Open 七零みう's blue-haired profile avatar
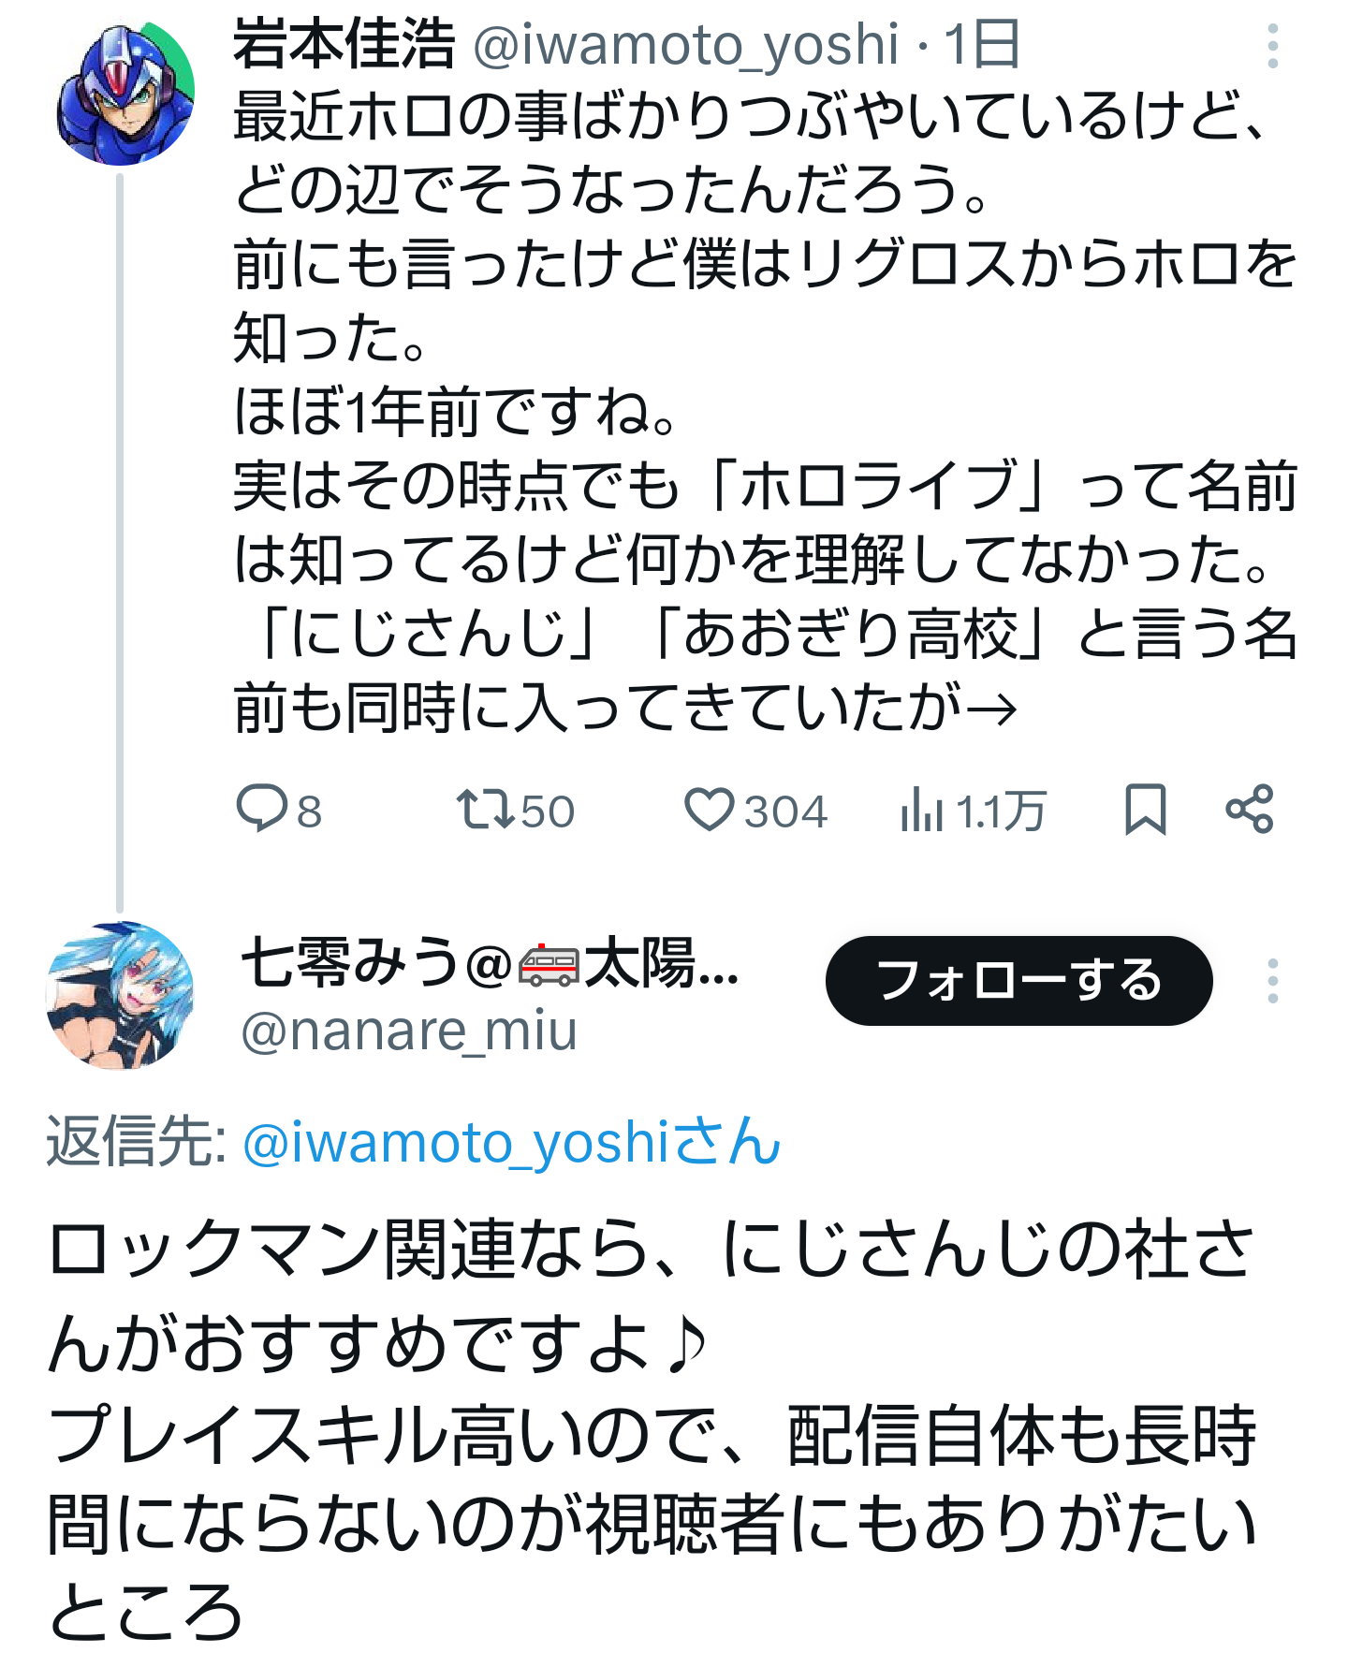The image size is (1348, 1667). (120, 995)
